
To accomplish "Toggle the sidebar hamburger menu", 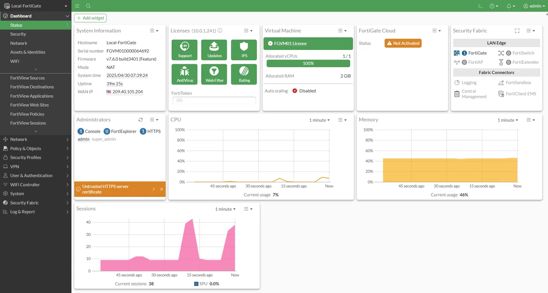I will (x=77, y=6).
